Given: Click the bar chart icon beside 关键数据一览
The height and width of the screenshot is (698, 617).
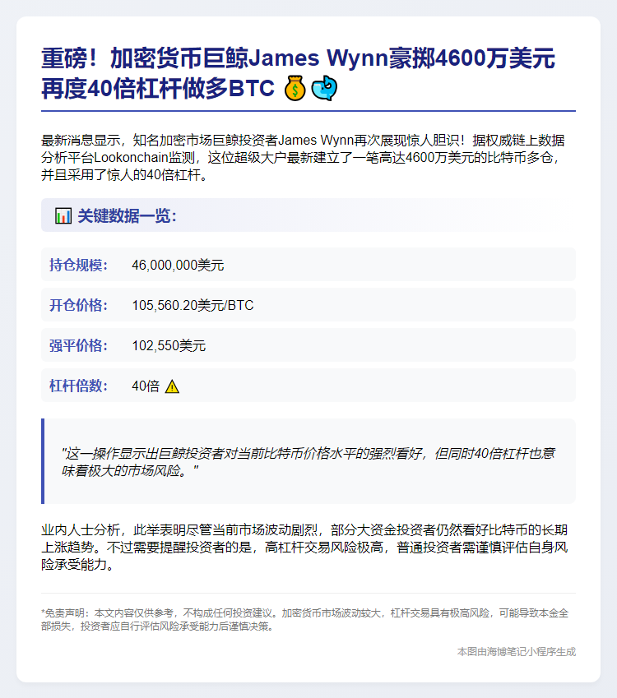Looking at the screenshot, I should [63, 216].
